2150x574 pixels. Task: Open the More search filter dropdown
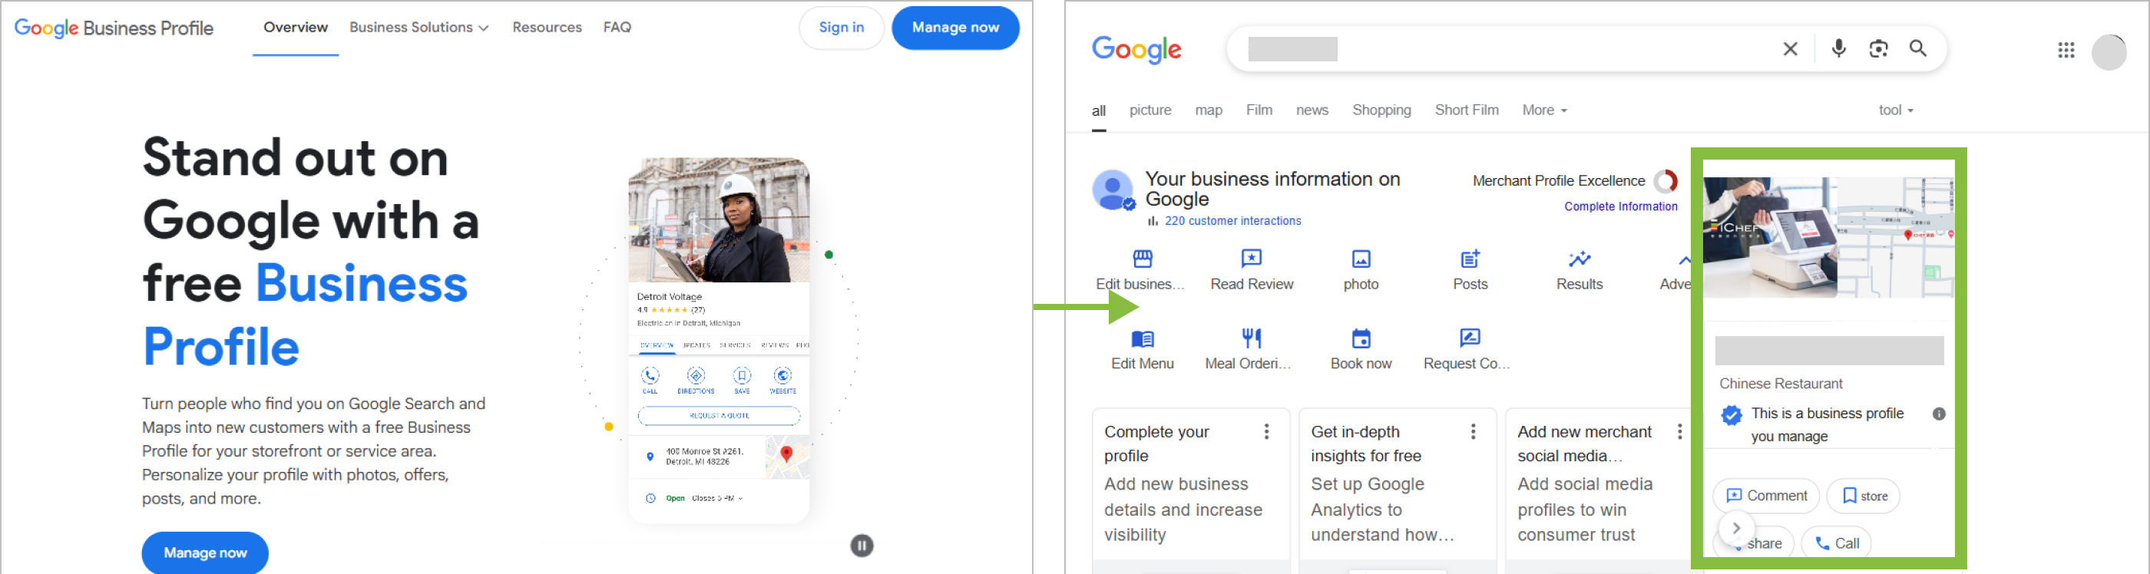point(1543,111)
